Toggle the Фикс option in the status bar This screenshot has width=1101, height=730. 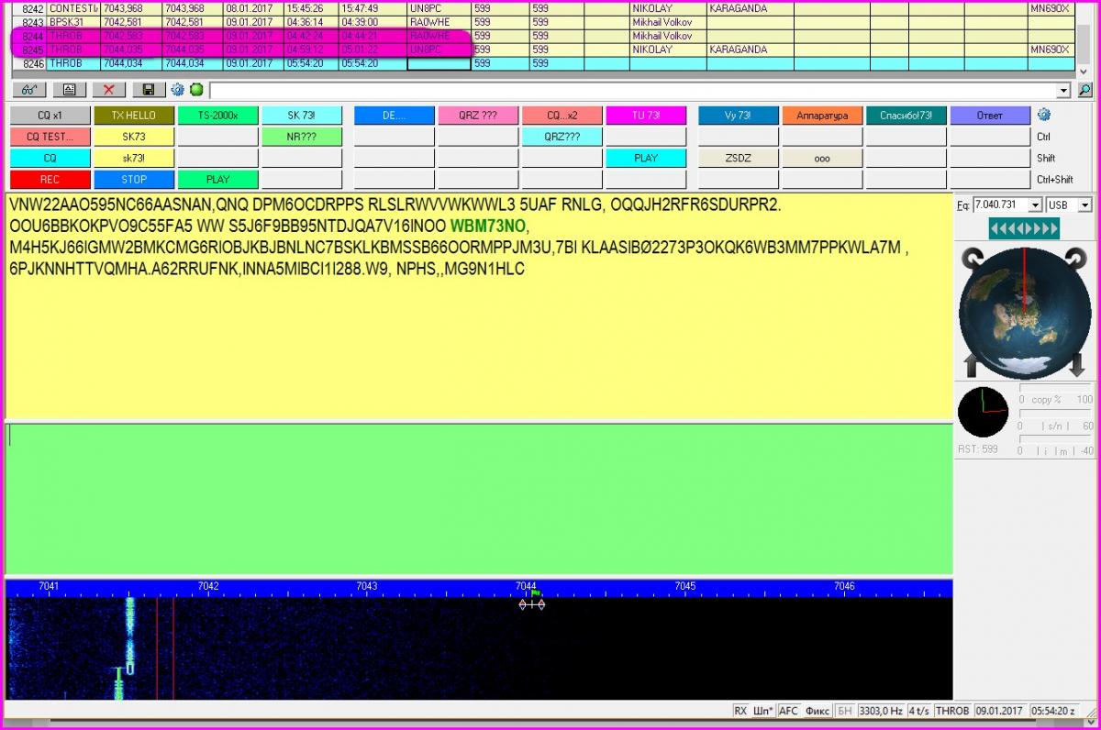pos(817,711)
